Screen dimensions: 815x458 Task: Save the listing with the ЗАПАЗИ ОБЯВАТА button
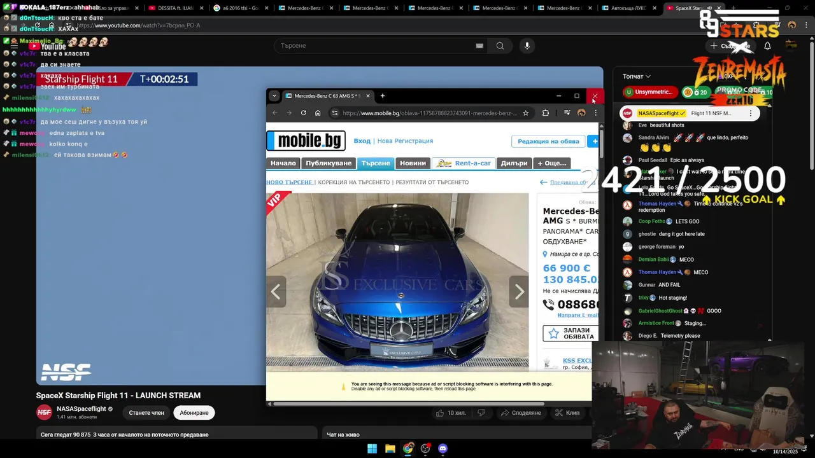point(570,333)
